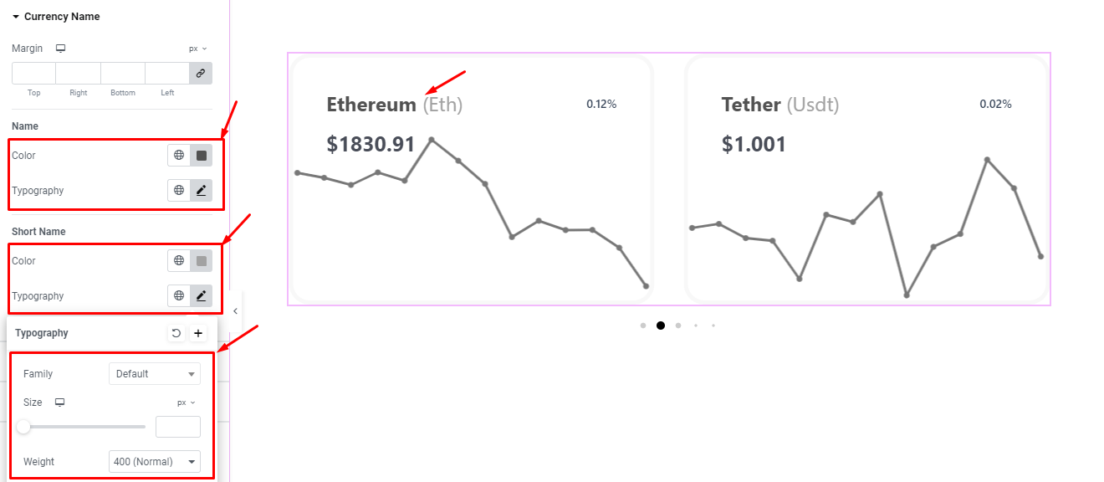The image size is (1104, 482).
Task: Click globe icon for Name Typography
Action: coord(179,191)
